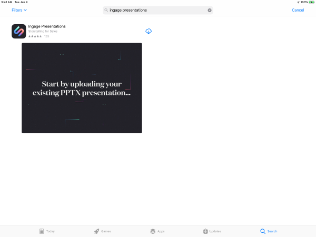
Task: Switch to the Today tab
Action: pos(47,231)
